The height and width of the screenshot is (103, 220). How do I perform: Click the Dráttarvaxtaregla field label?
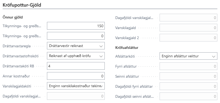point(17,46)
